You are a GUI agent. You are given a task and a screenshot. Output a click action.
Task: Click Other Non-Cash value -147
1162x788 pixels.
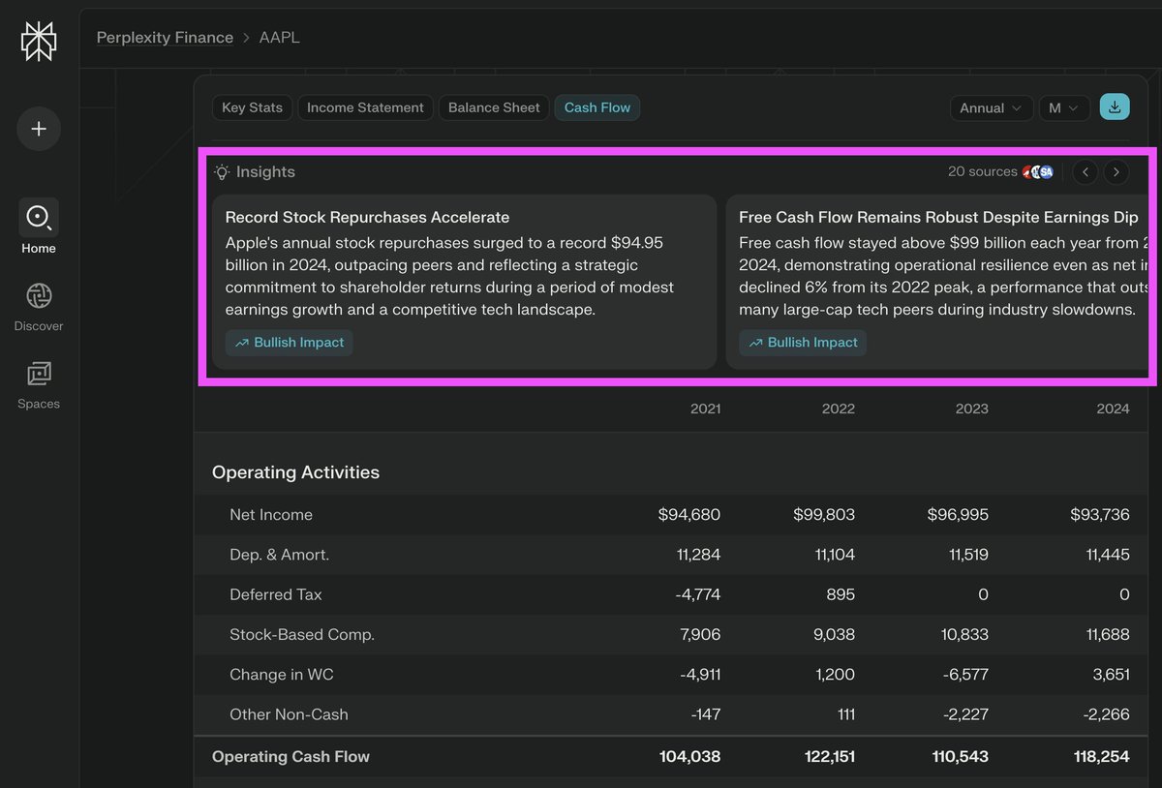704,714
